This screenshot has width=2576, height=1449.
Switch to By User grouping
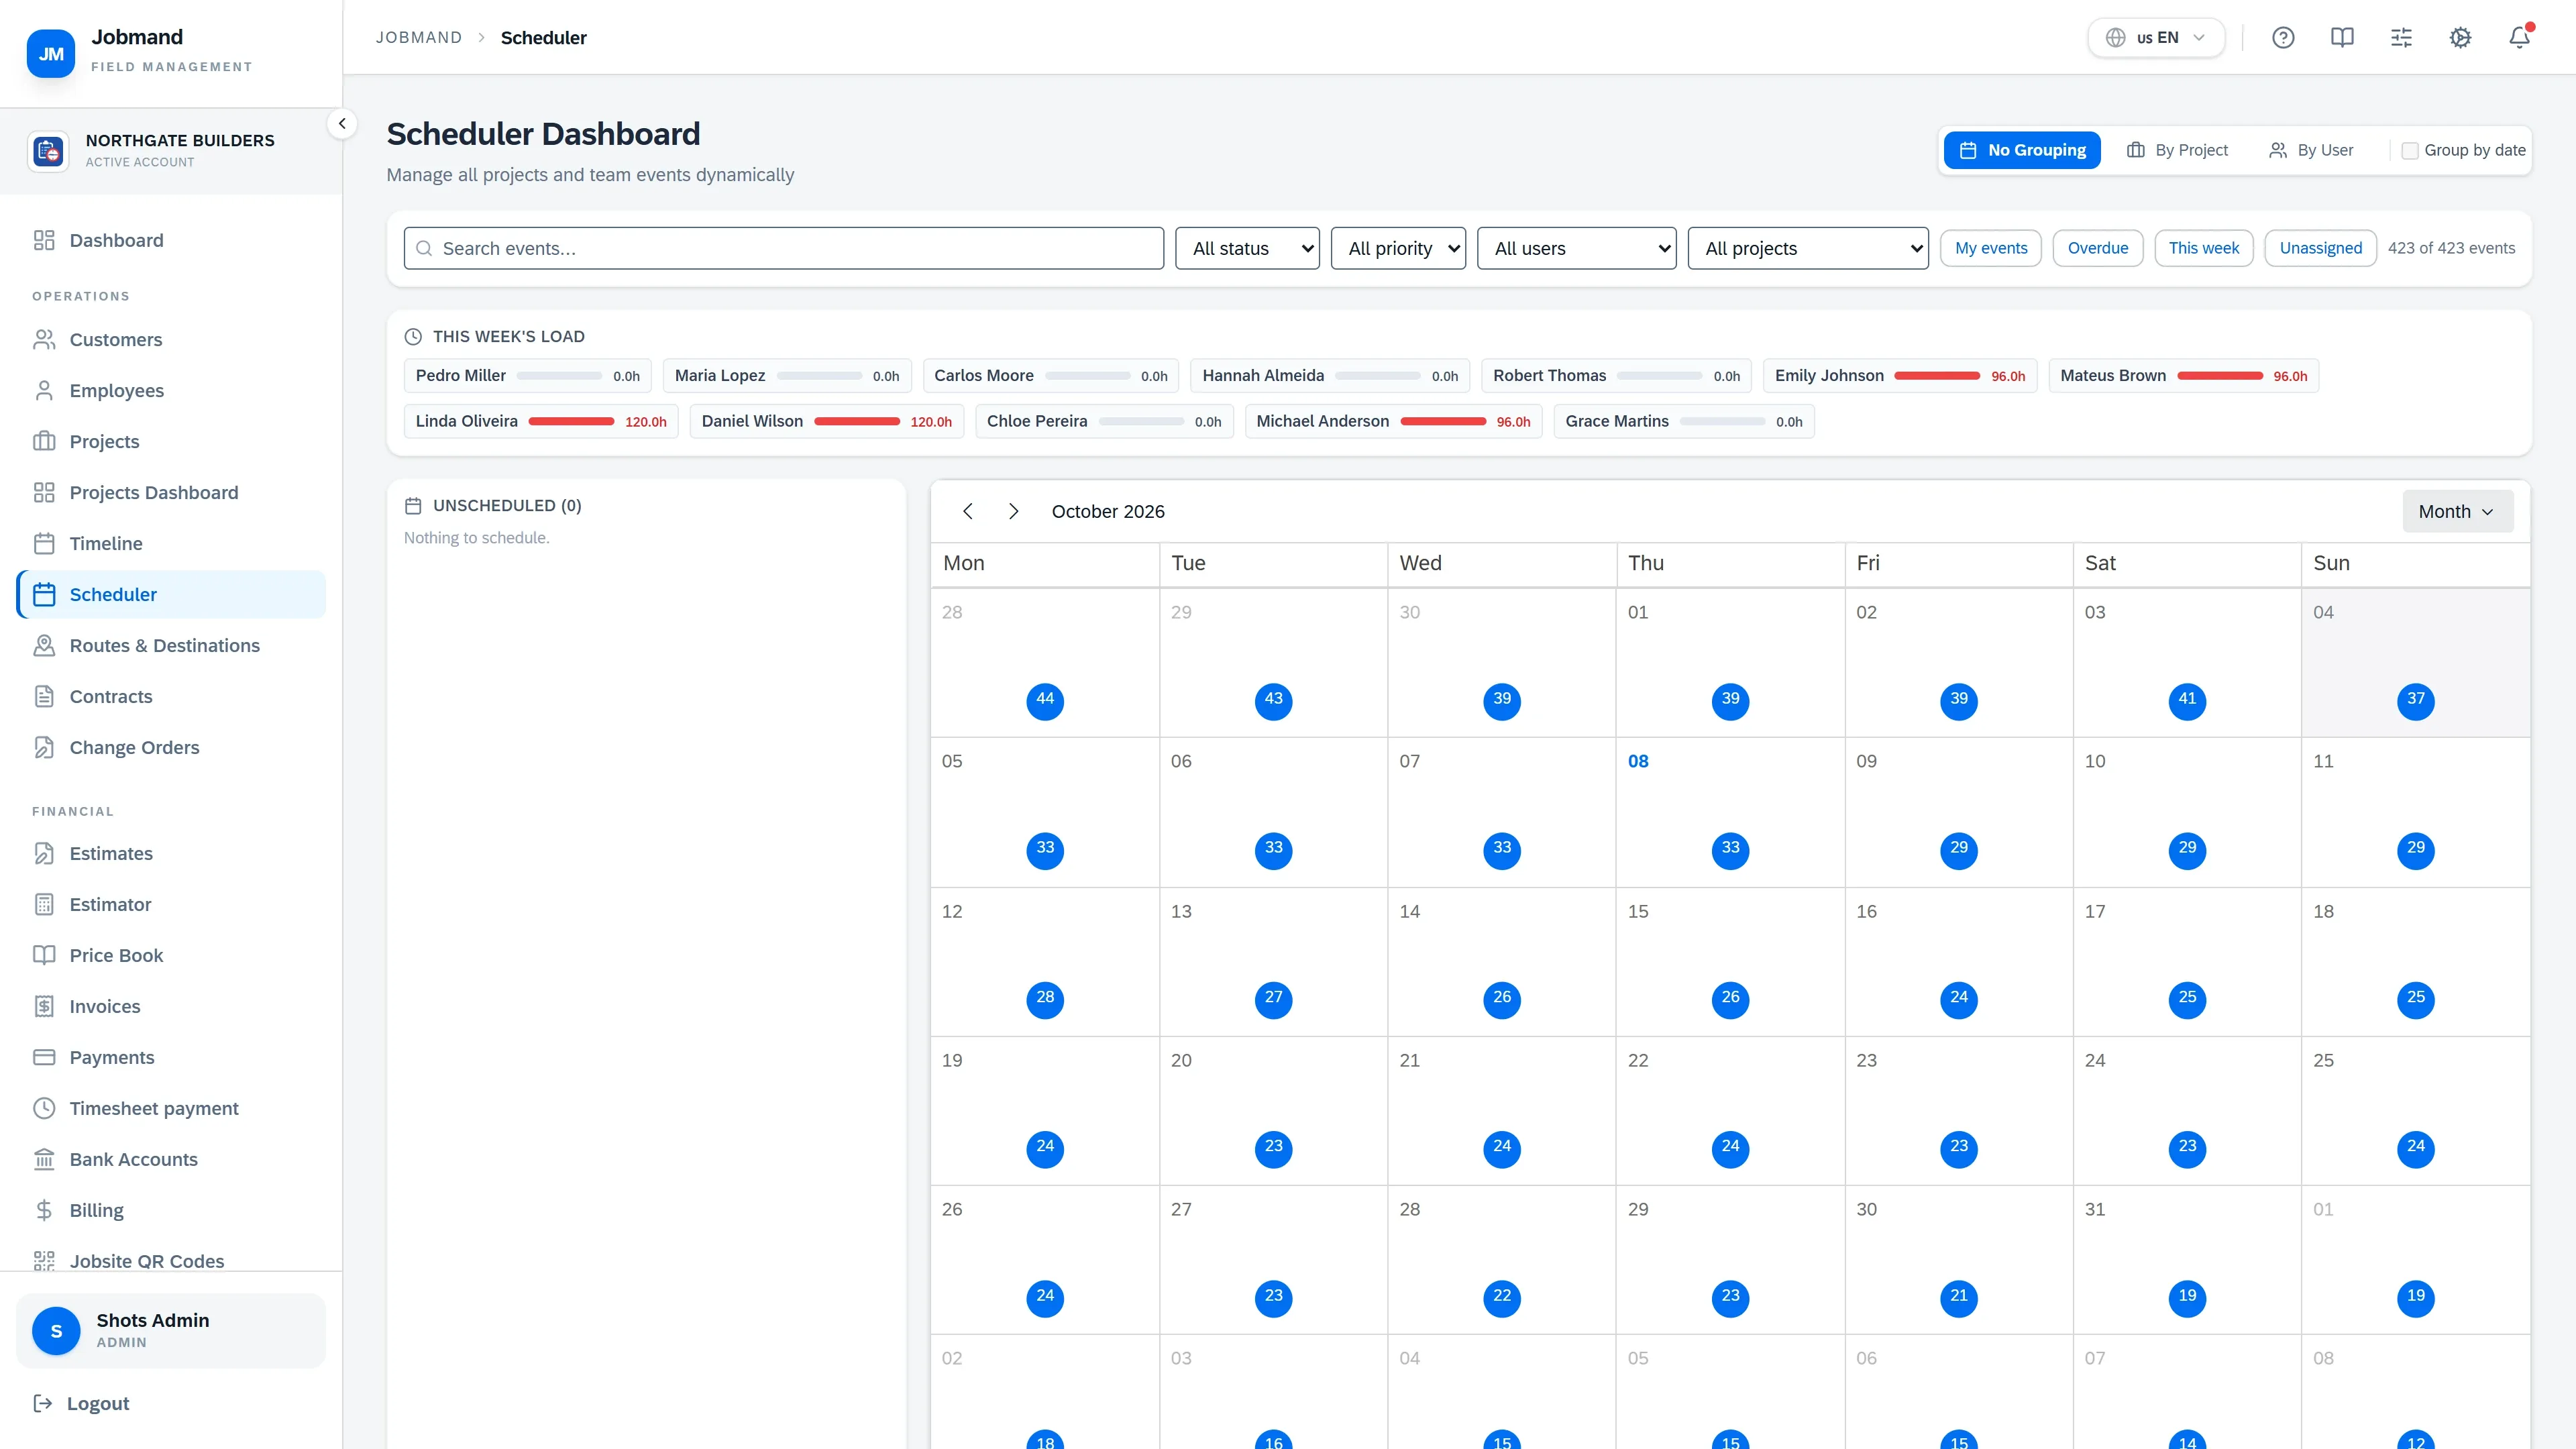[2311, 150]
